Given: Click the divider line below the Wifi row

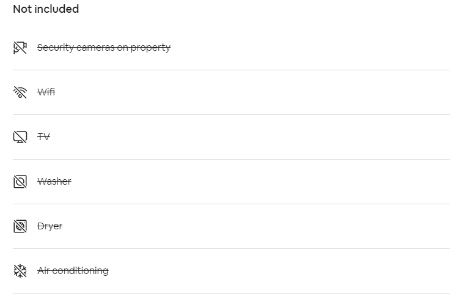Looking at the screenshot, I should pos(231,115).
